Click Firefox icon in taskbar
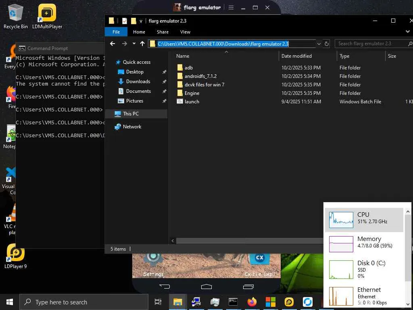The height and width of the screenshot is (310, 413). 252,302
